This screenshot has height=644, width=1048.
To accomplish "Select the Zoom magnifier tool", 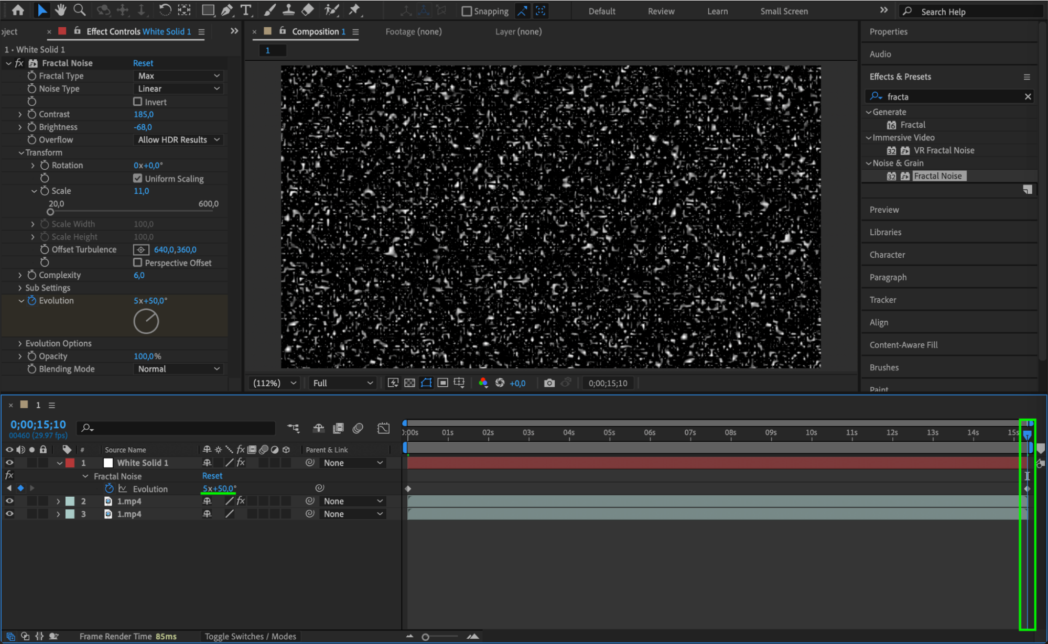I will click(79, 10).
